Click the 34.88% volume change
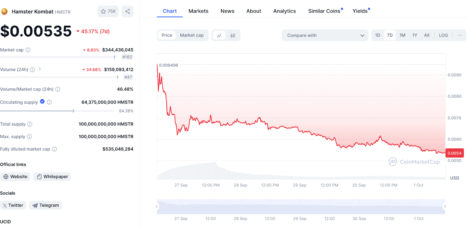 point(91,70)
